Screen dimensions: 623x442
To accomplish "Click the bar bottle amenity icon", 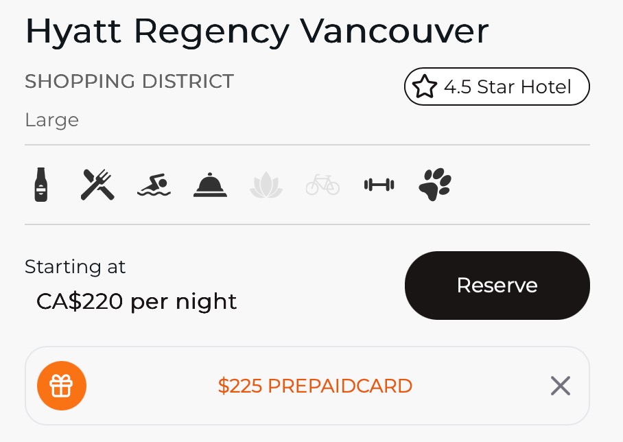I will tap(41, 185).
